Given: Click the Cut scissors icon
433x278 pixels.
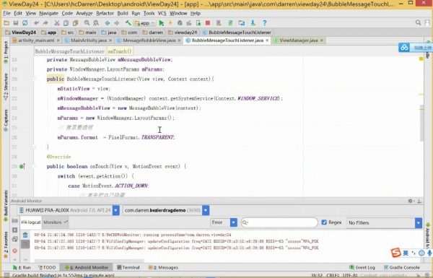Looking at the screenshot, I should (x=56, y=23).
